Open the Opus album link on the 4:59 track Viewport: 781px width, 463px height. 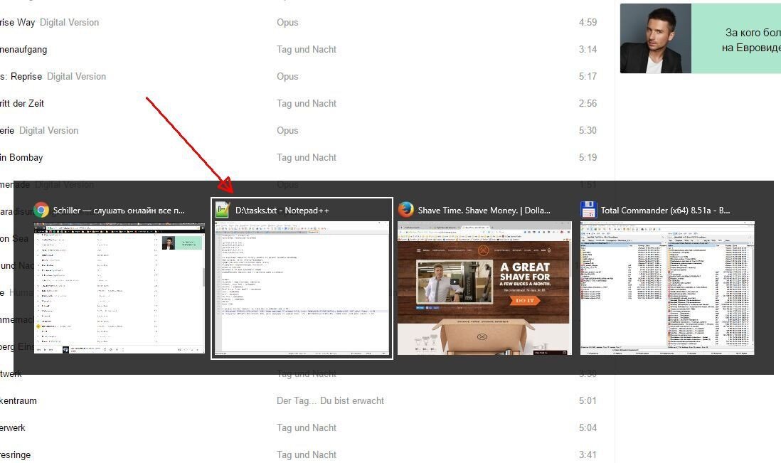[287, 23]
